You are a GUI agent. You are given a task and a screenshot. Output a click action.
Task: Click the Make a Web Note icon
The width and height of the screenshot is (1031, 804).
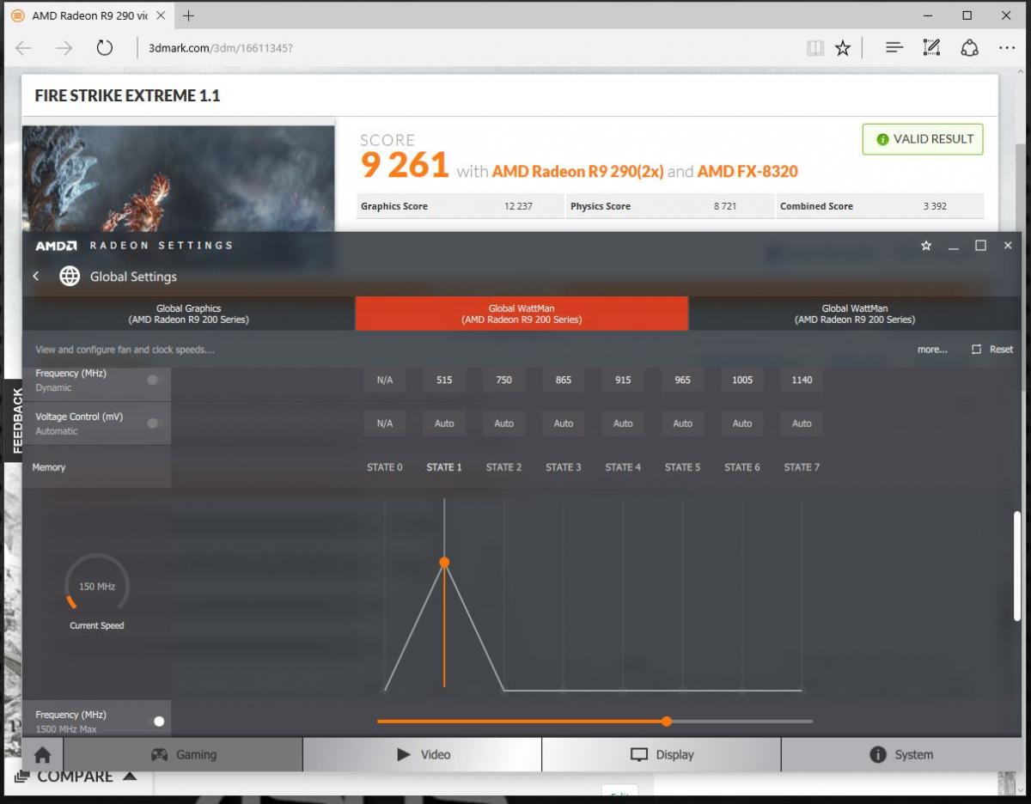click(x=931, y=48)
